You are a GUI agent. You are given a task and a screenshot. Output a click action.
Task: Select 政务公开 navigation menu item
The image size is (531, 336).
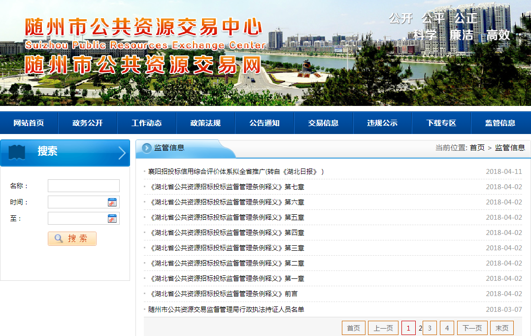click(x=88, y=123)
